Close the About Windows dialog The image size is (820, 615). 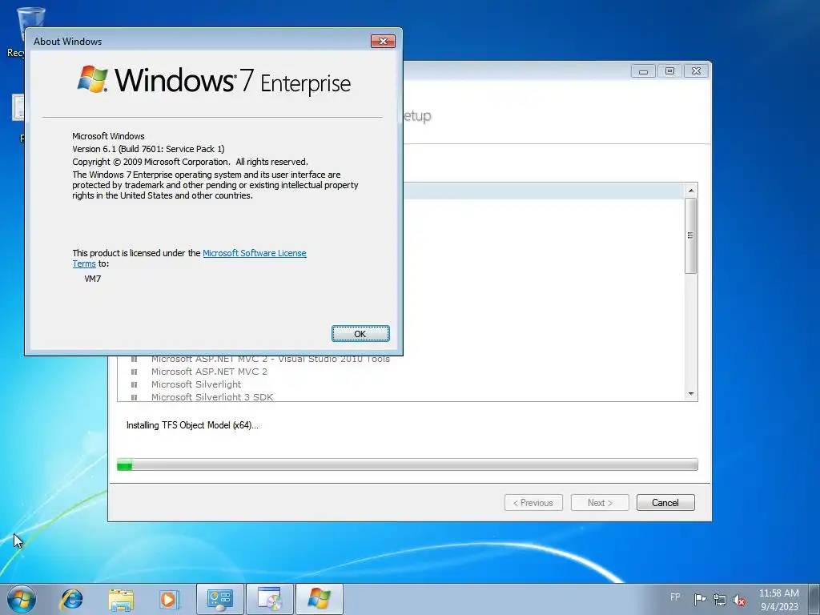tap(383, 42)
